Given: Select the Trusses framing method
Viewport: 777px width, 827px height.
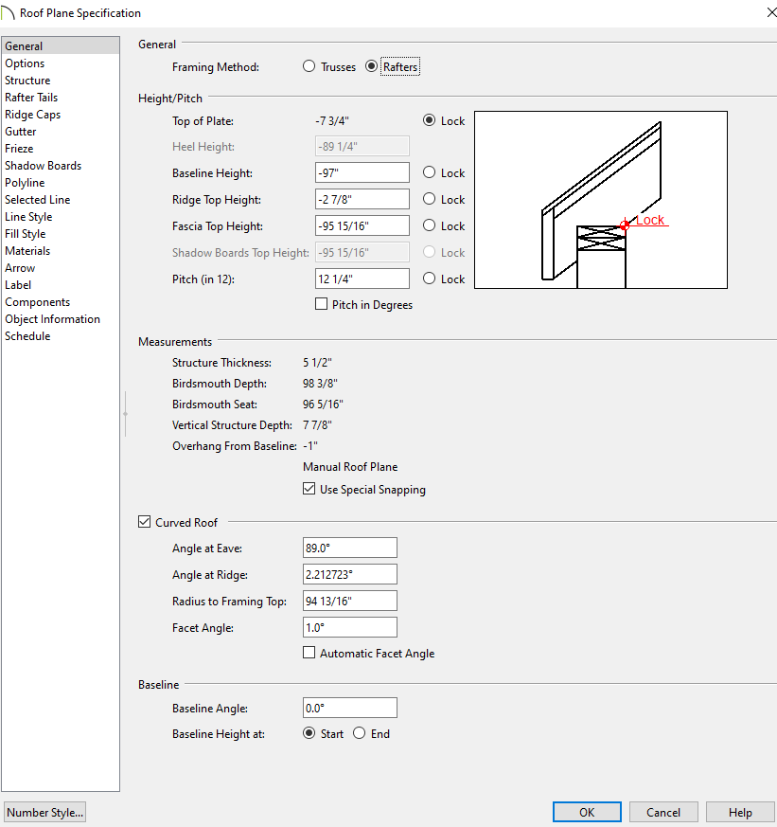Looking at the screenshot, I should tap(309, 67).
